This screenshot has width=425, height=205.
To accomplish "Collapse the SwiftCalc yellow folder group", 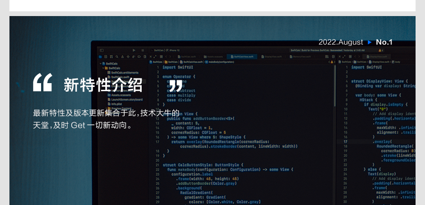I will [x=103, y=68].
